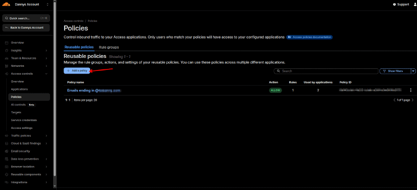Click the Cloud & SaaS findings icon
Viewport: 417px width, 190px height.
point(6,144)
